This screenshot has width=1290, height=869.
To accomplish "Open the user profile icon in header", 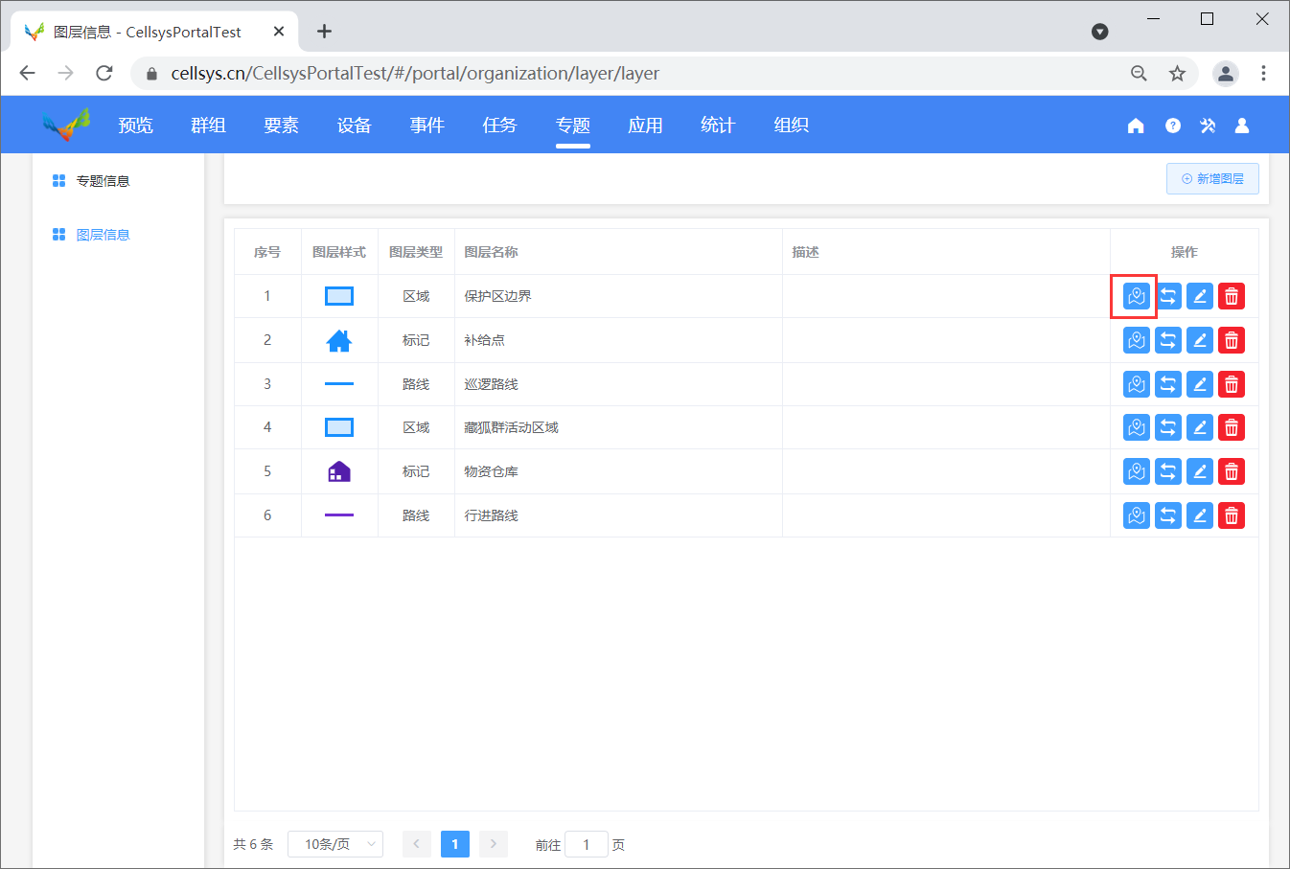I will click(1242, 126).
